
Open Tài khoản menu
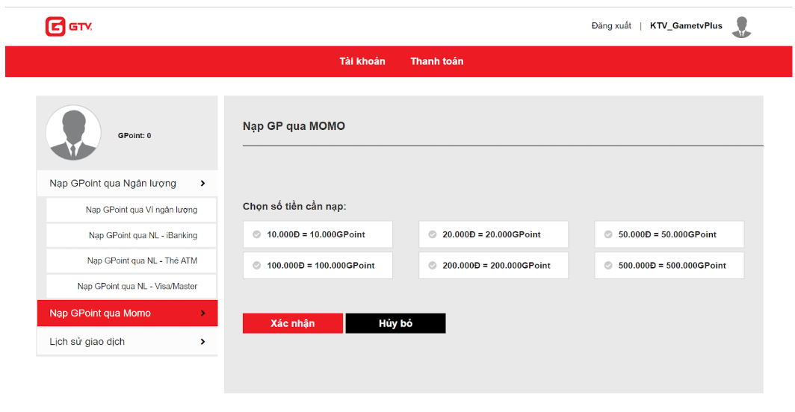coord(362,61)
